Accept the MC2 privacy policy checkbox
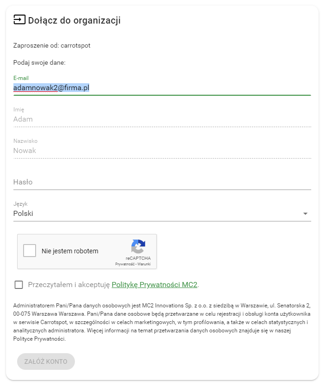This screenshot has height=386, width=326. click(x=18, y=285)
